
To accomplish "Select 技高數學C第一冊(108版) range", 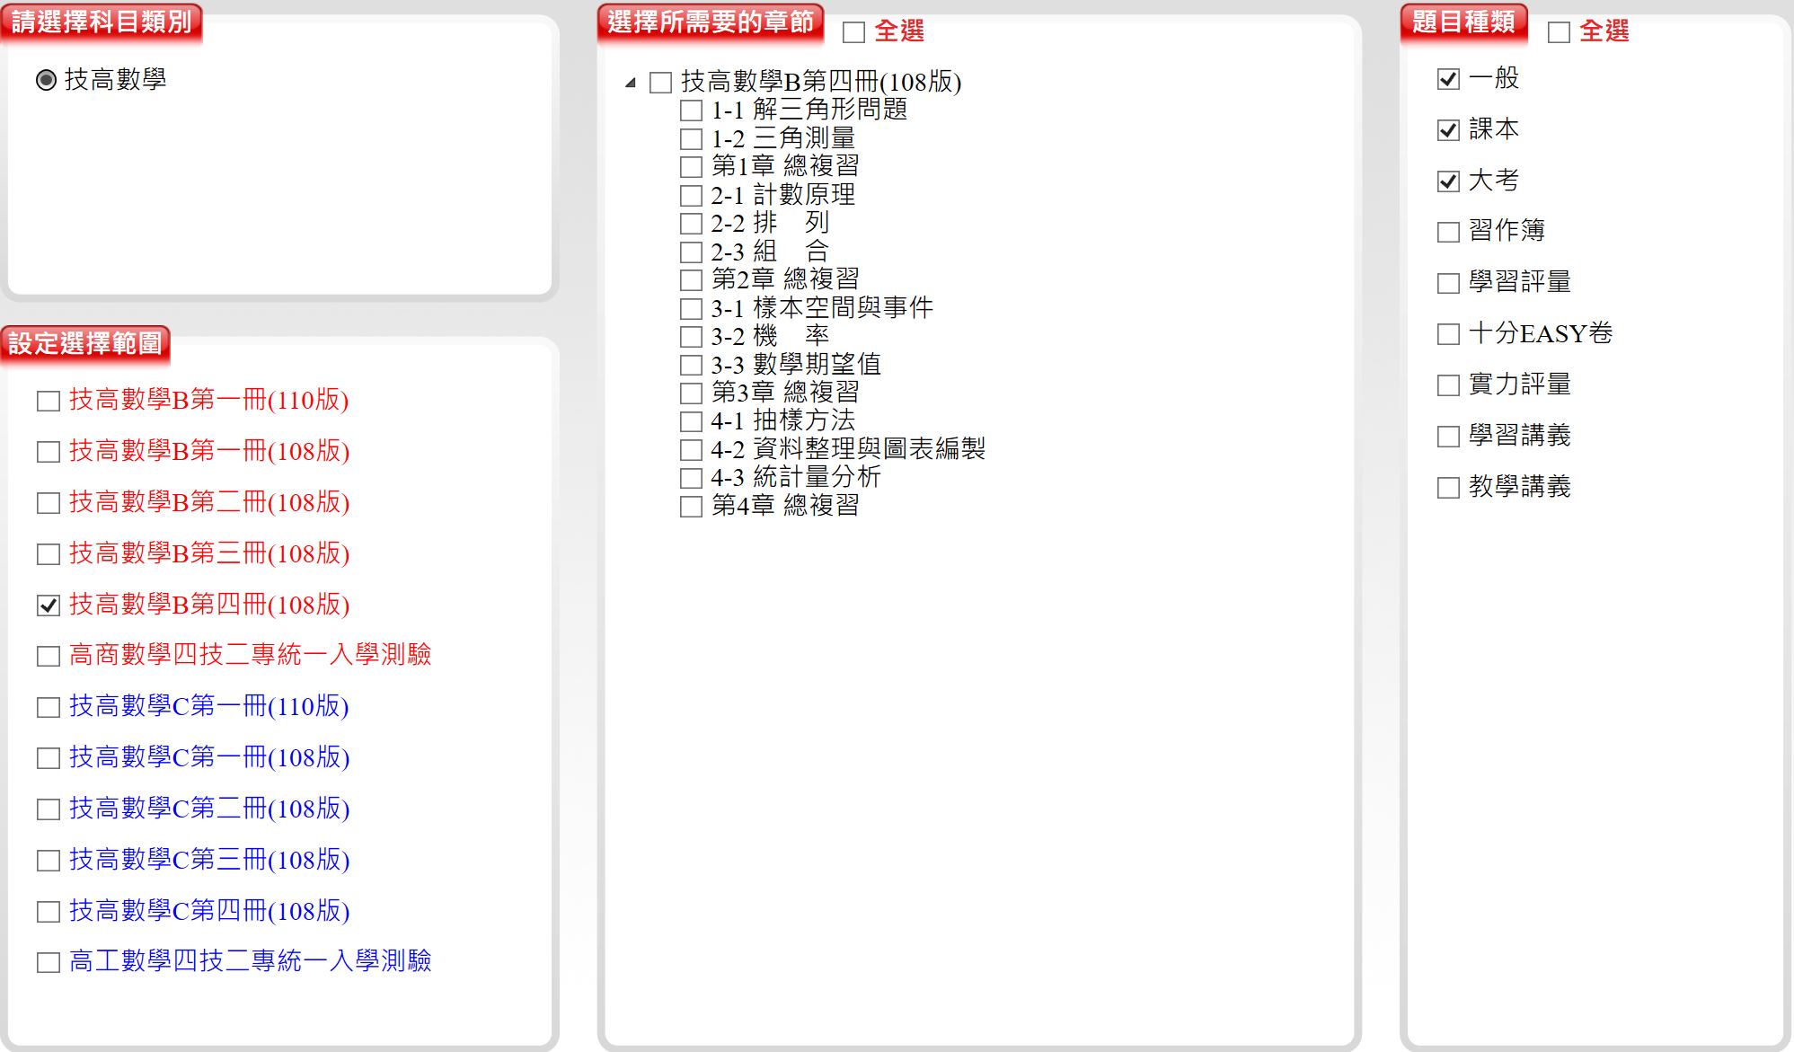I will [x=48, y=759].
